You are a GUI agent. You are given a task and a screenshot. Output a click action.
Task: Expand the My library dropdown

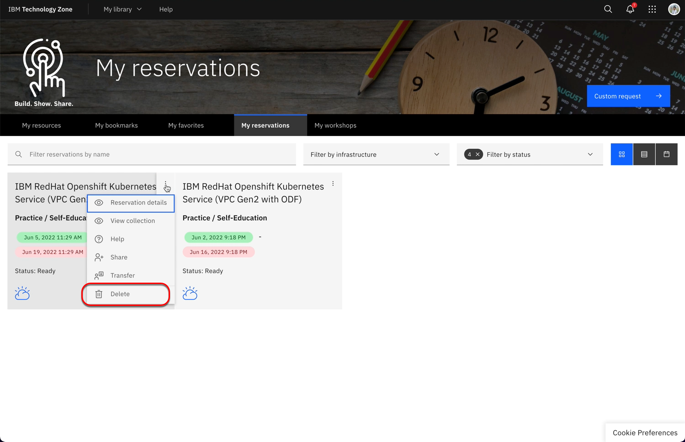(122, 9)
